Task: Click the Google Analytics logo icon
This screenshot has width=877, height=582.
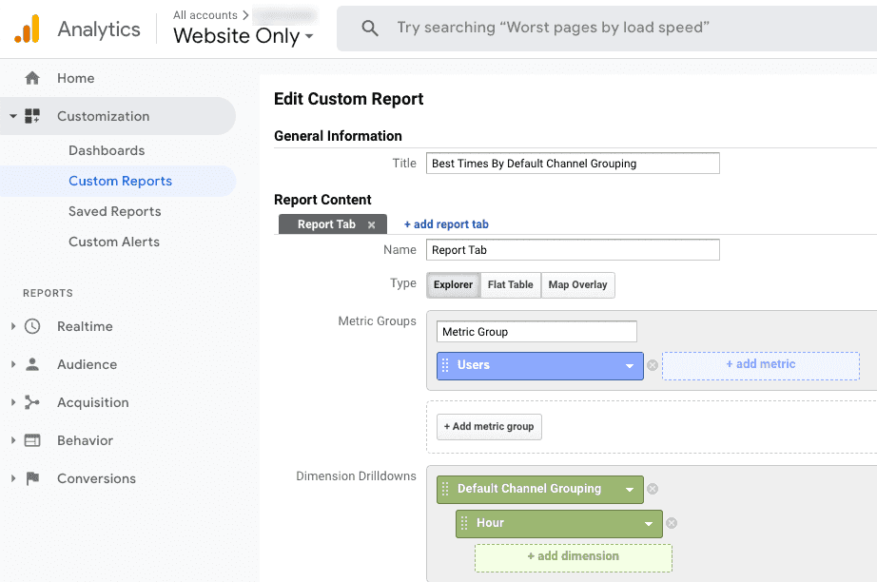Action: pyautogui.click(x=27, y=29)
